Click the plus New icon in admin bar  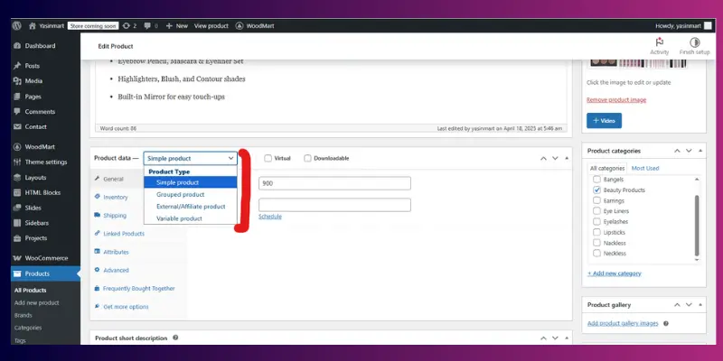pos(169,26)
